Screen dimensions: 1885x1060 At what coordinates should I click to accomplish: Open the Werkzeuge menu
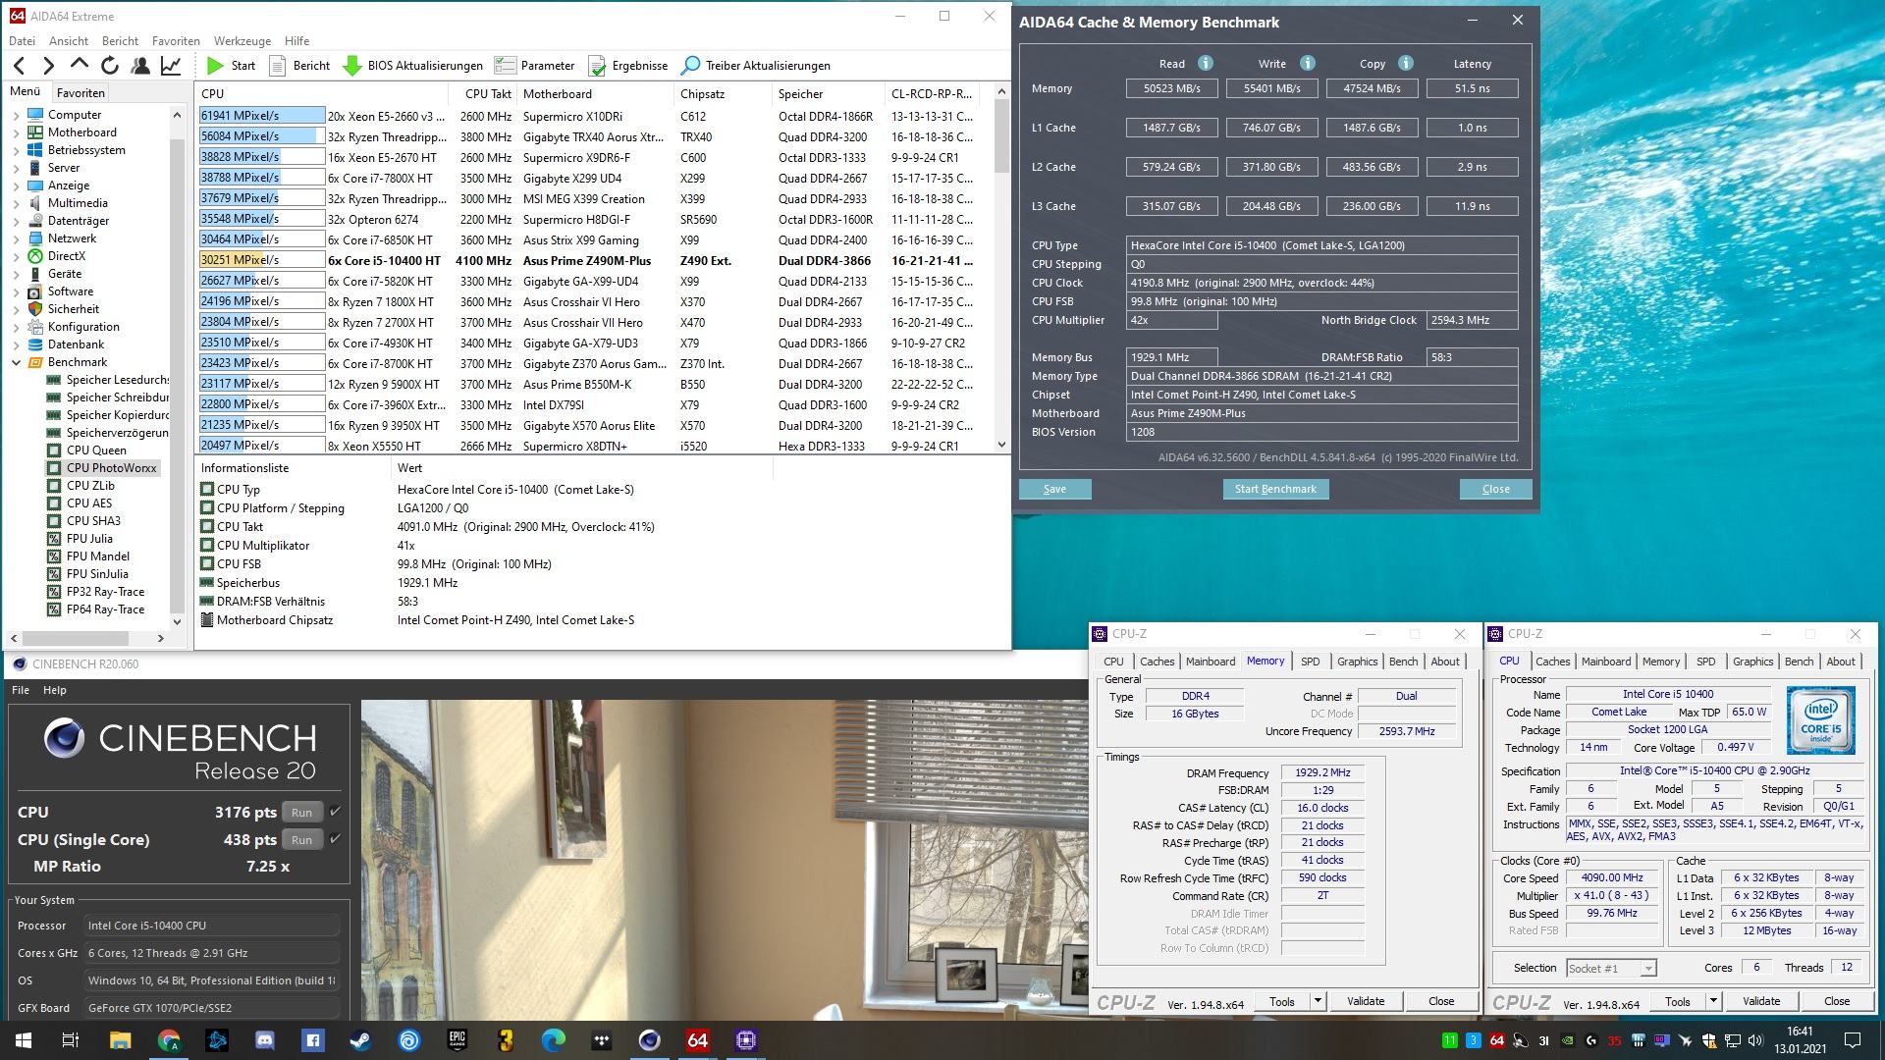[x=242, y=41]
